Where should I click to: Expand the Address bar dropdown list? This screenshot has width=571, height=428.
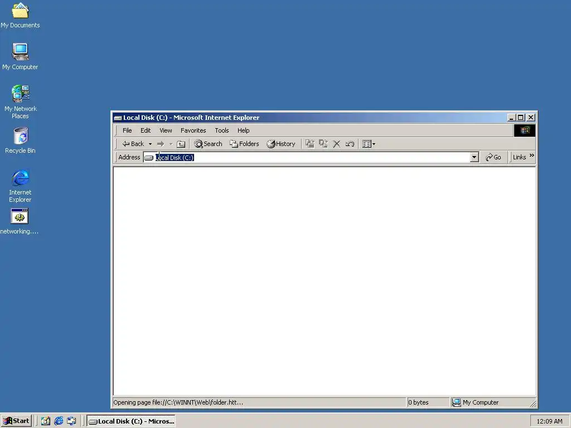(x=474, y=157)
